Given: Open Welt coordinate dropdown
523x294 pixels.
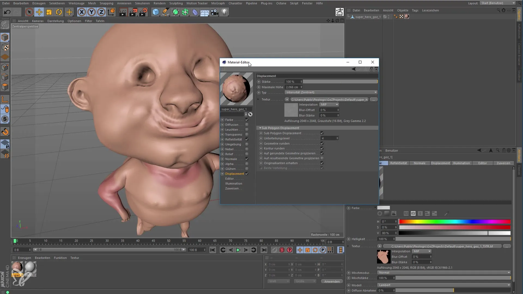Looking at the screenshot, I should 278,281.
